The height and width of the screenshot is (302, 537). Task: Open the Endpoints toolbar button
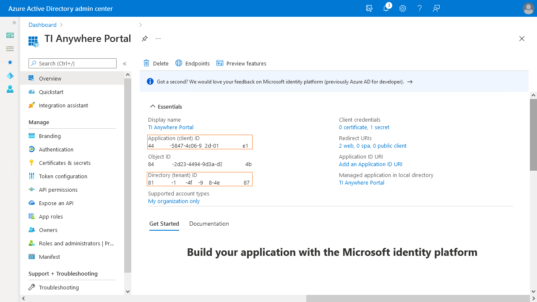tap(193, 63)
